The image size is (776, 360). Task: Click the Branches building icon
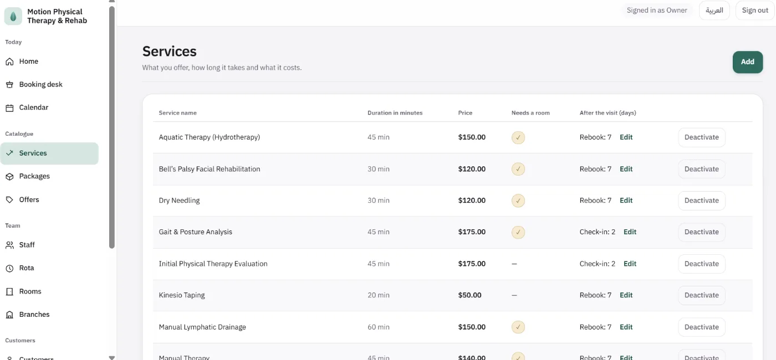pyautogui.click(x=9, y=315)
